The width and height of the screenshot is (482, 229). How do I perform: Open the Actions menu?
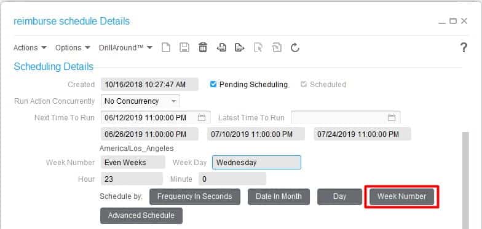point(30,48)
